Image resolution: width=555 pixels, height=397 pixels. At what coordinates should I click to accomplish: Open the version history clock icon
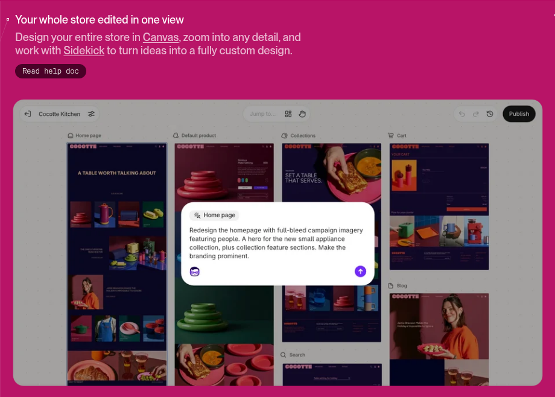[x=490, y=114]
